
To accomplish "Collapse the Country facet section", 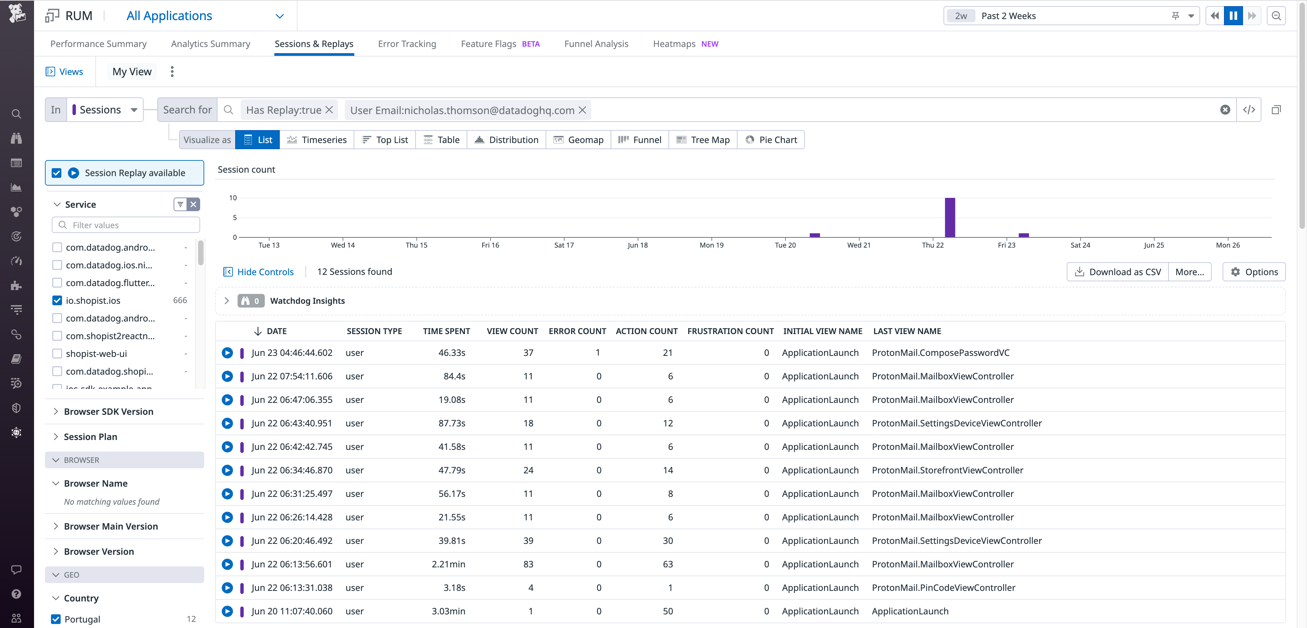I will pyautogui.click(x=56, y=598).
